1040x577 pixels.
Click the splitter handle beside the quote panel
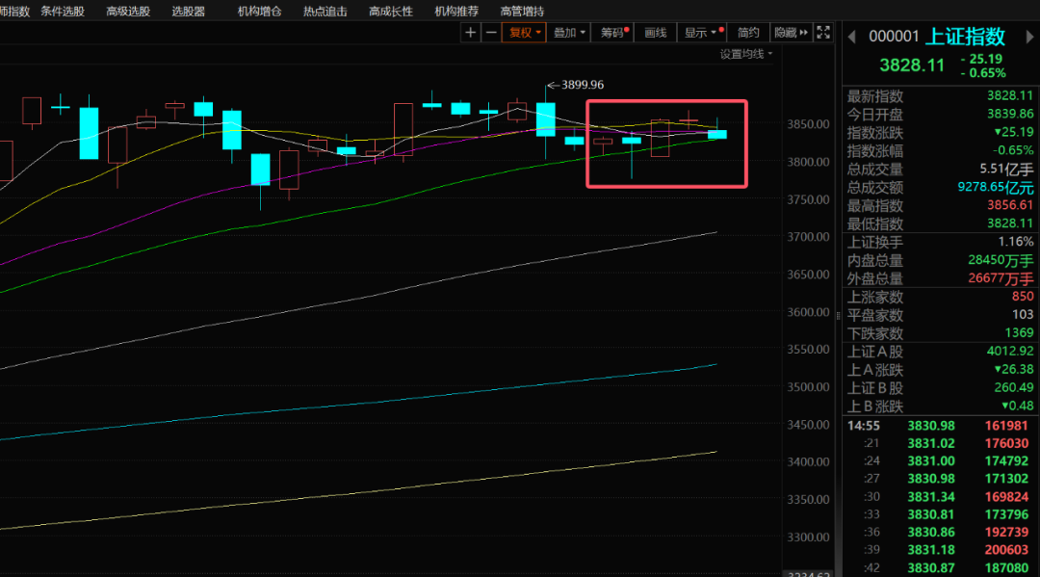coord(839,316)
